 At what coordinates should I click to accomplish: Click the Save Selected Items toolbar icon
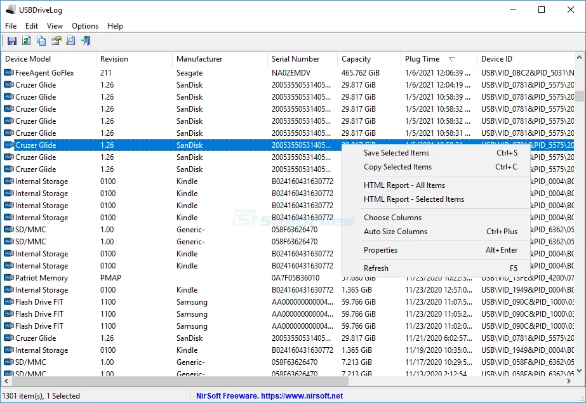[11, 41]
